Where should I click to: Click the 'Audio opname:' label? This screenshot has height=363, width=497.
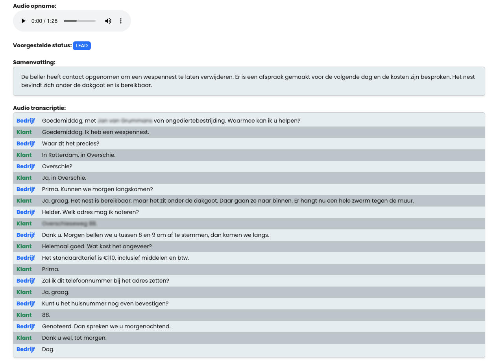pyautogui.click(x=35, y=6)
